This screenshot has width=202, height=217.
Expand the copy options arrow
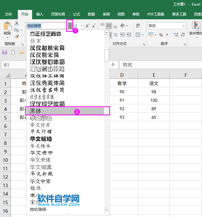click(x=21, y=30)
